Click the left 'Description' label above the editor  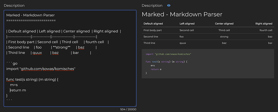coord(14,6)
